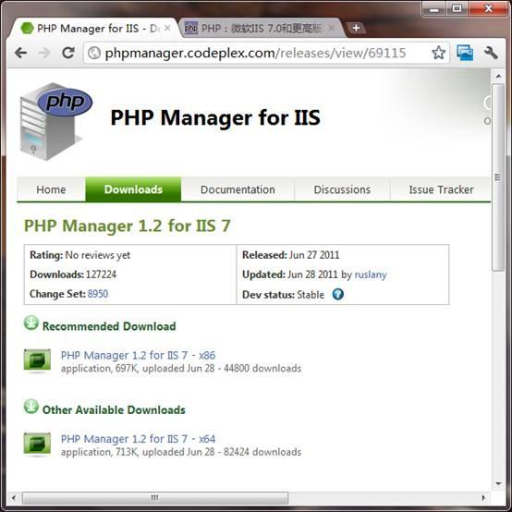Click 'Recommended Download' heading text
Image resolution: width=512 pixels, height=512 pixels.
109,326
